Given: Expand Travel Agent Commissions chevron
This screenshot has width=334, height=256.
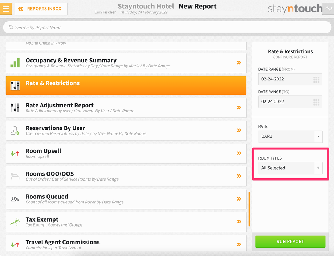Looking at the screenshot, I should [239, 244].
